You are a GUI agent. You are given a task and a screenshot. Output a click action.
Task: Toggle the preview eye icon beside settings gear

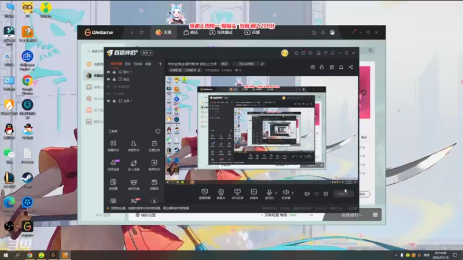pyautogui.click(x=317, y=194)
